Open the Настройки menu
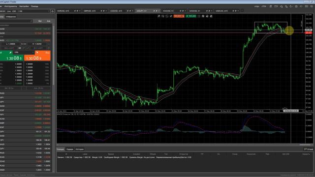This screenshot has height=177, width=315. (24, 6)
